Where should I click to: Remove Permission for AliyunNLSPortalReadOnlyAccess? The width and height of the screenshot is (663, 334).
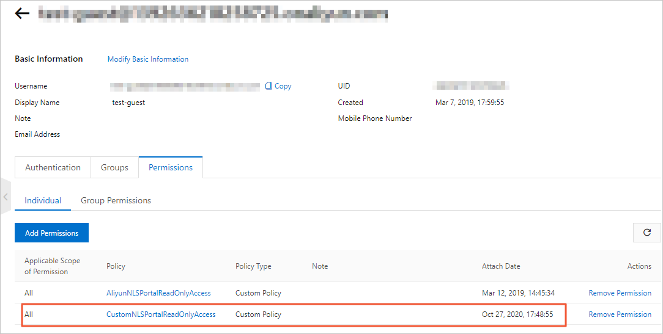620,293
